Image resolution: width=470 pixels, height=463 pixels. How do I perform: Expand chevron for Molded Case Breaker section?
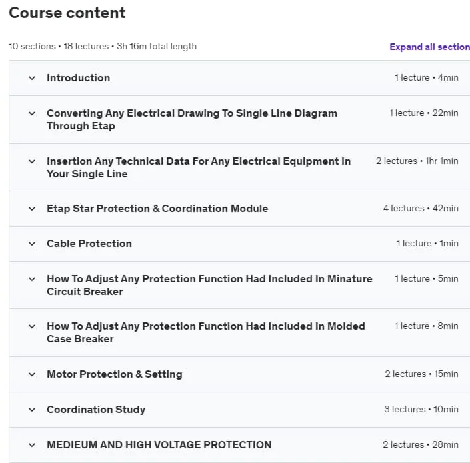click(x=32, y=326)
